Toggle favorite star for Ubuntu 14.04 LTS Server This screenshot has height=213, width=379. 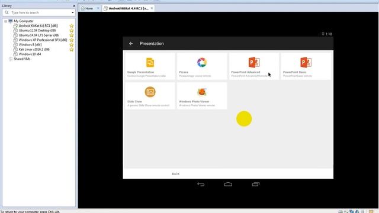[x=72, y=35]
